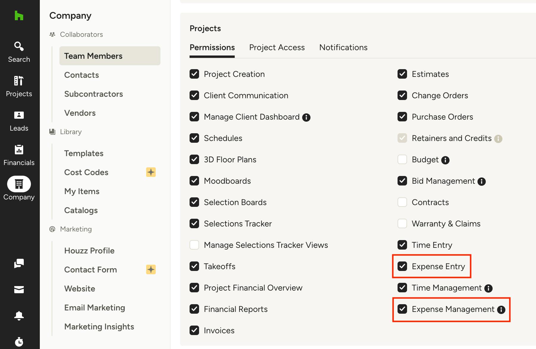Select Templates under Library
Viewport: 536px width, 349px height.
click(84, 153)
